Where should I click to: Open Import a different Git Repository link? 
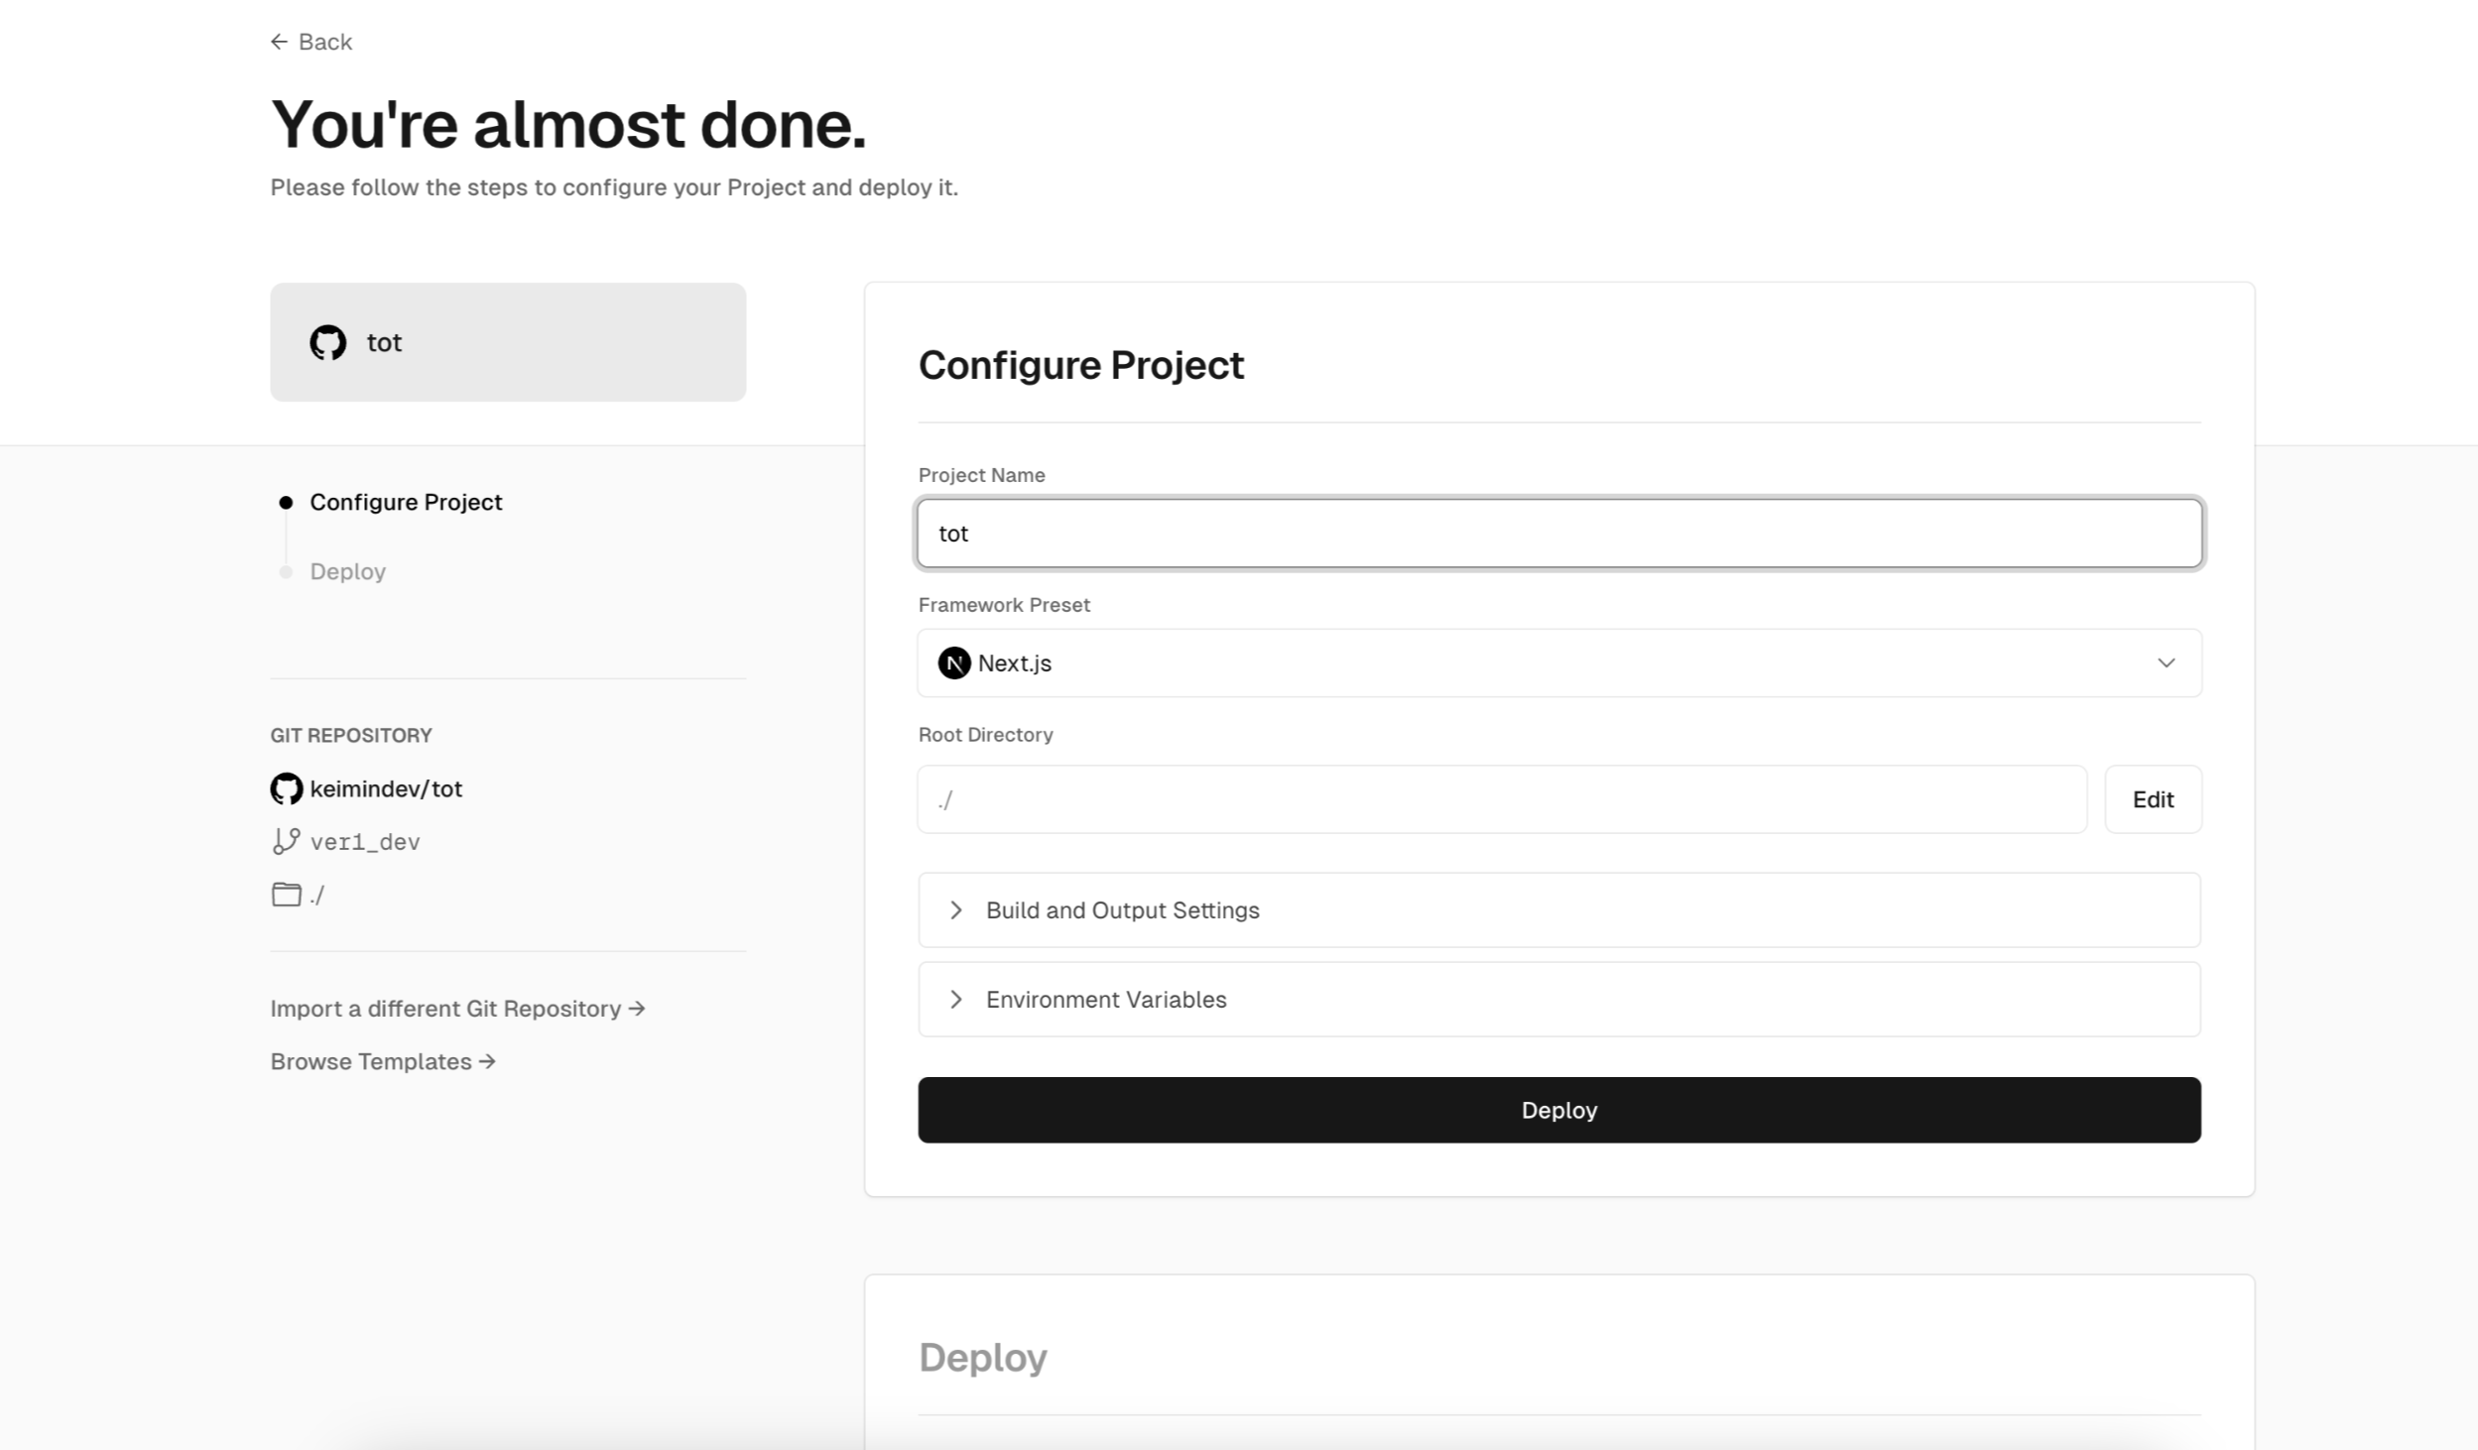coord(457,1009)
